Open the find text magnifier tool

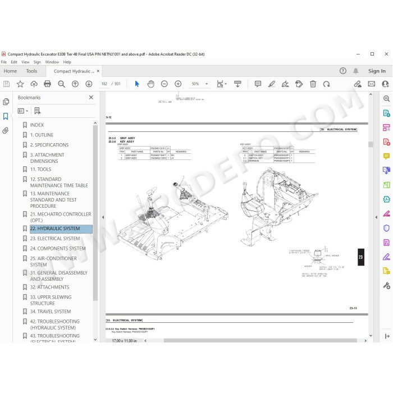[x=61, y=84]
